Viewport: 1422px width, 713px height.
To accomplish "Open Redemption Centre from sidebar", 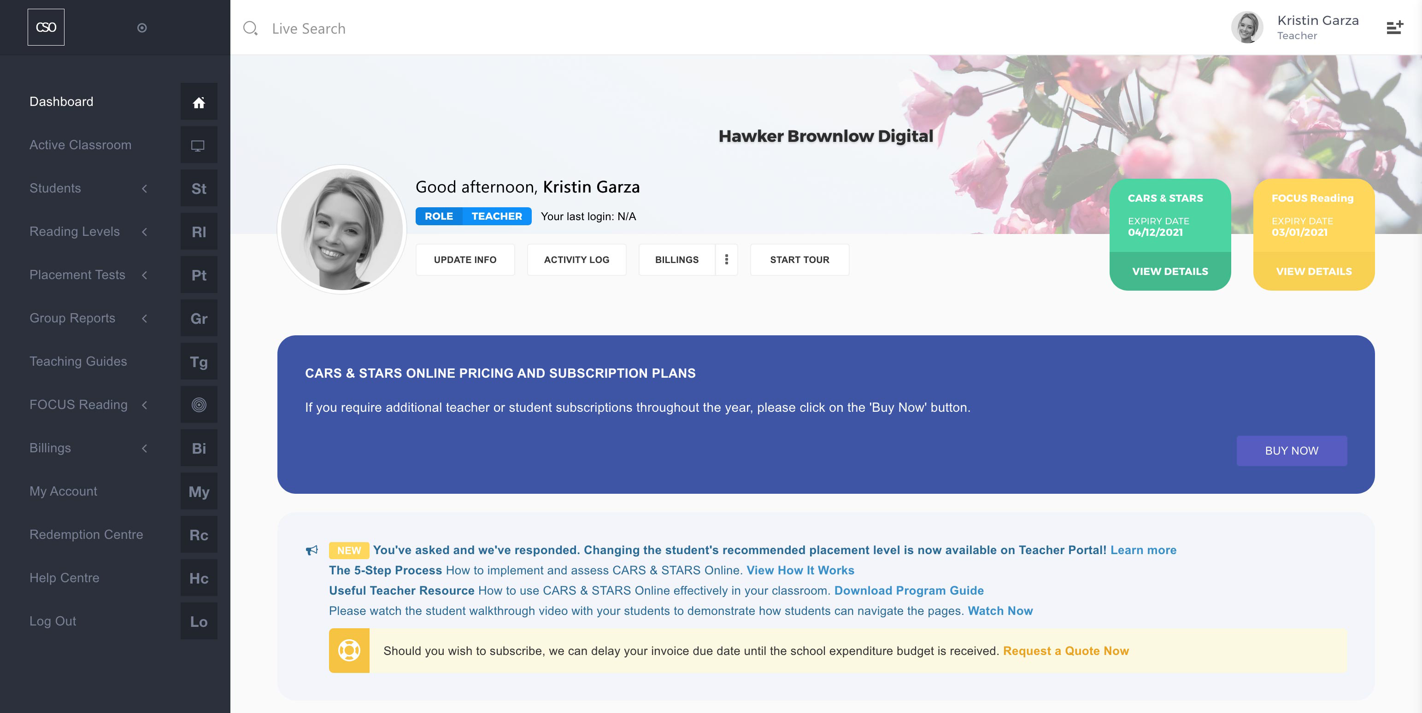I will pyautogui.click(x=86, y=535).
